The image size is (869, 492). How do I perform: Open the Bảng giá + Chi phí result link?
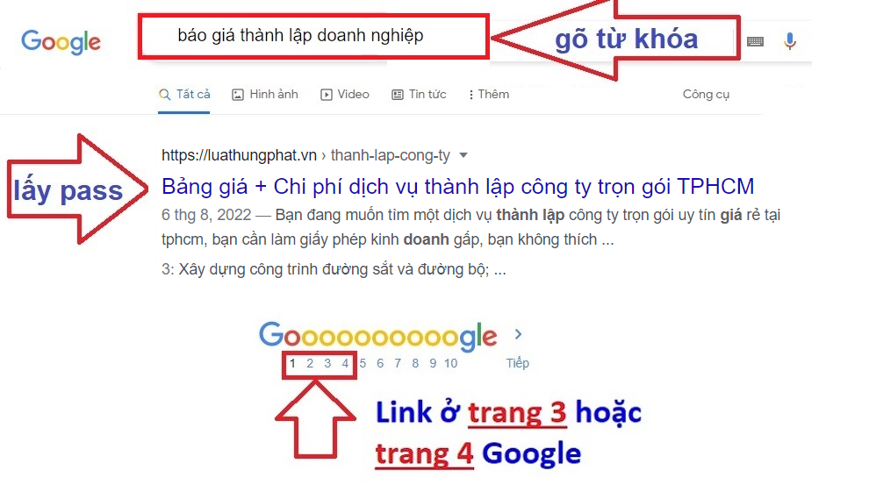(458, 187)
